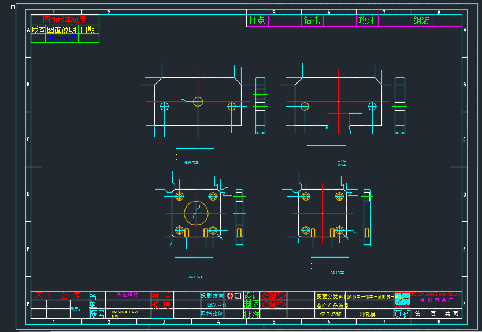Select the 图面版本记录 revision table header
482x332 pixels.
65,20
